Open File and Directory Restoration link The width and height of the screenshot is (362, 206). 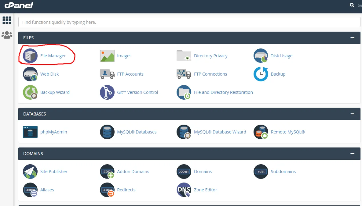tap(223, 92)
